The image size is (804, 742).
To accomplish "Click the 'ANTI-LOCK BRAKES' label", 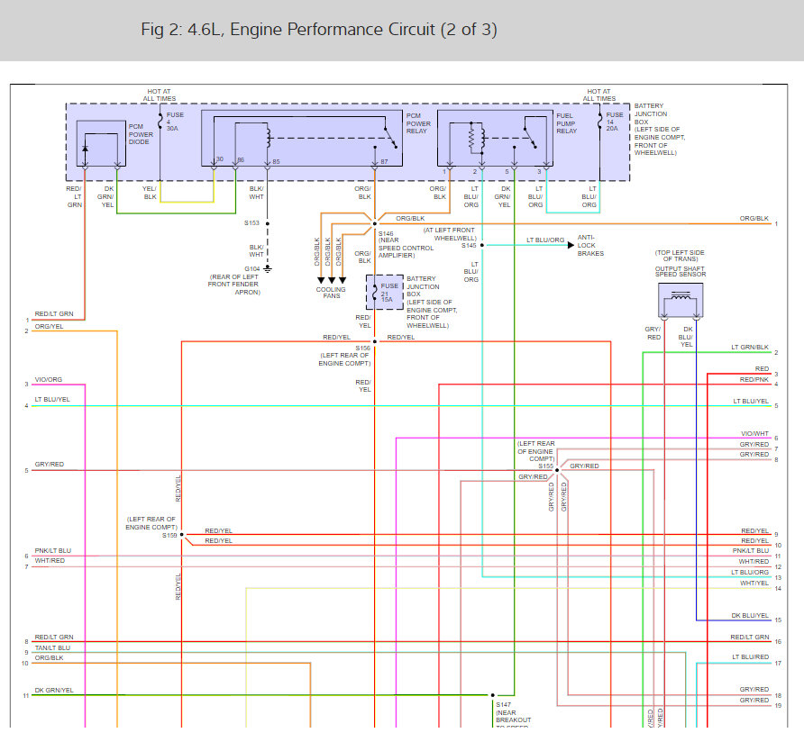I will tap(590, 246).
